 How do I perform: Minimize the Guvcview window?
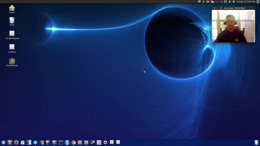tap(218, 8)
